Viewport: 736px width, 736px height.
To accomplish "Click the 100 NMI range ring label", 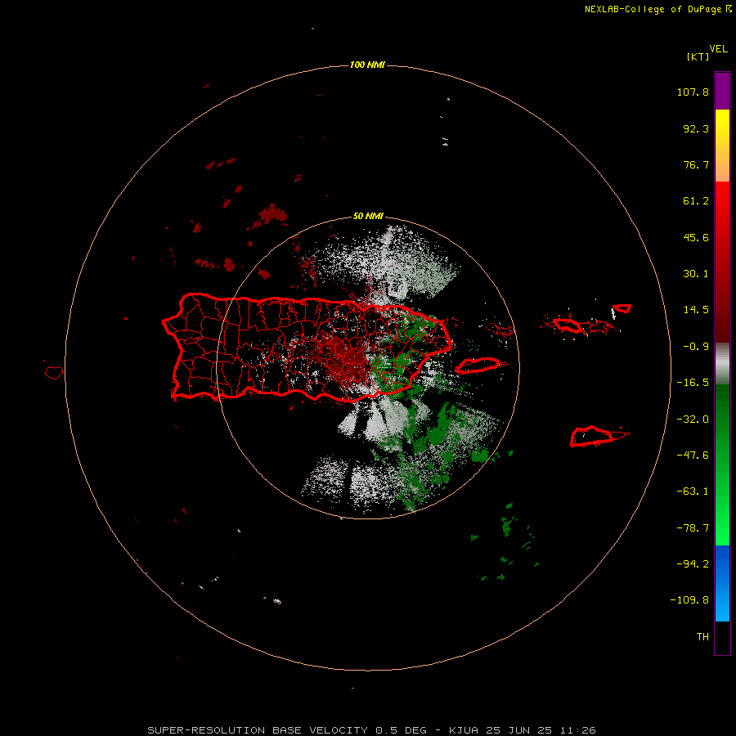I will (x=367, y=65).
